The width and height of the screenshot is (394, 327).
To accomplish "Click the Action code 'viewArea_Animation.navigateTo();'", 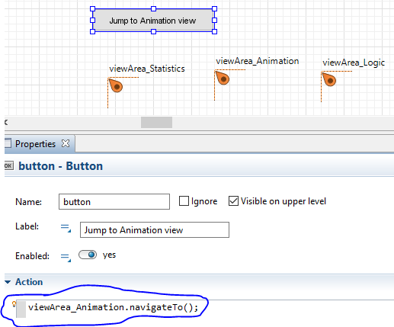I will tap(113, 307).
